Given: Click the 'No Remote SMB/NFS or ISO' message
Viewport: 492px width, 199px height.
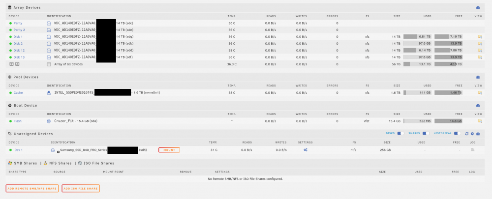Looking at the screenshot, I should [246, 179].
